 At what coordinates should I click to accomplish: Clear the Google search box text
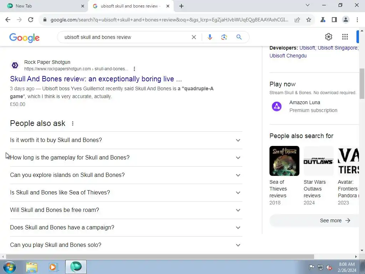pos(194,37)
